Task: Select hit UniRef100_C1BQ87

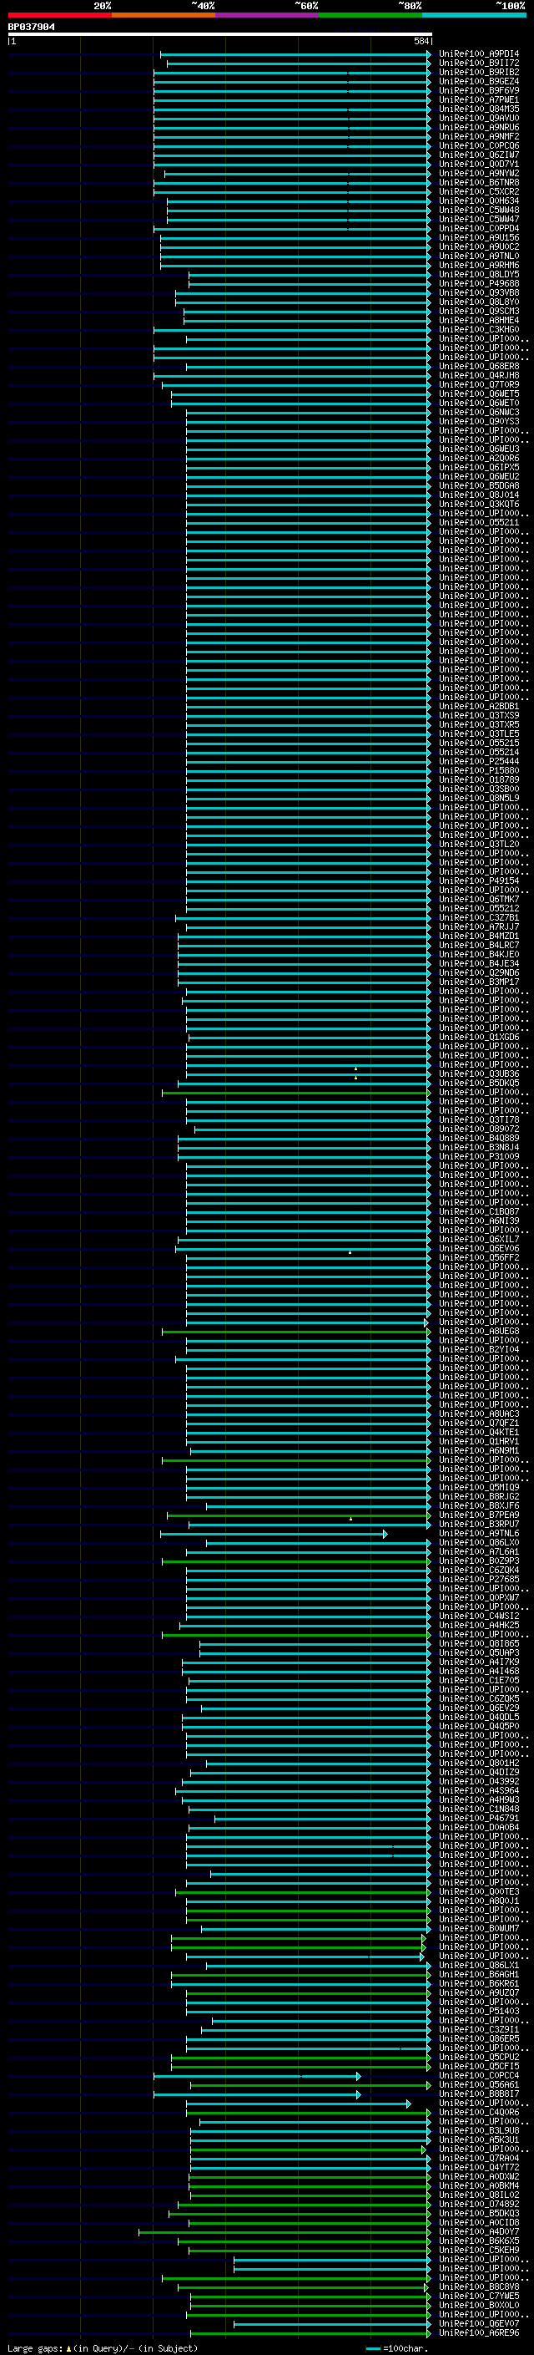Action: point(479,1212)
